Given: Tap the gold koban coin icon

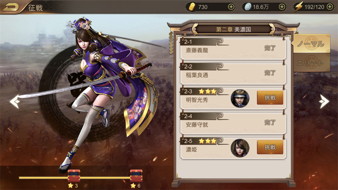Looking at the screenshot, I should coord(192,7).
